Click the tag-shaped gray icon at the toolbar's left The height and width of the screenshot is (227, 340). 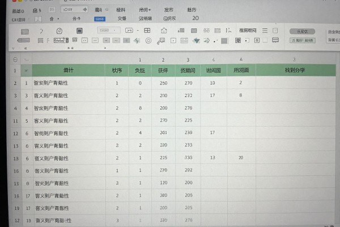(x=23, y=40)
